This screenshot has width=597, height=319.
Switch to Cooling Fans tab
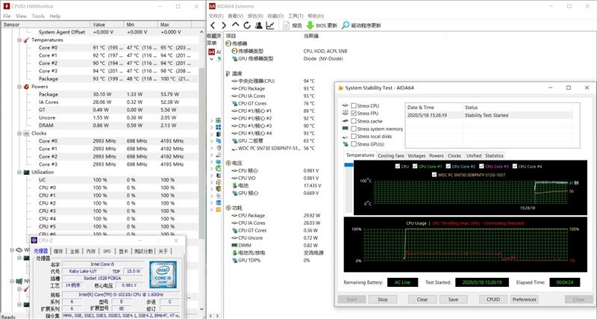click(390, 155)
